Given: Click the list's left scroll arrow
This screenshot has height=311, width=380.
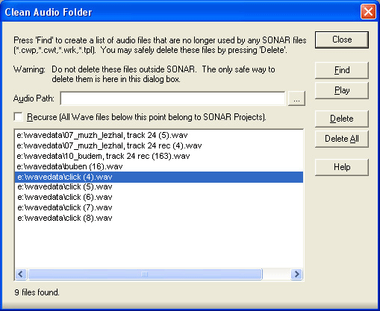Looking at the screenshot, I should pyautogui.click(x=21, y=274).
